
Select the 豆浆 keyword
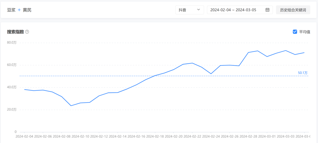(x=11, y=10)
